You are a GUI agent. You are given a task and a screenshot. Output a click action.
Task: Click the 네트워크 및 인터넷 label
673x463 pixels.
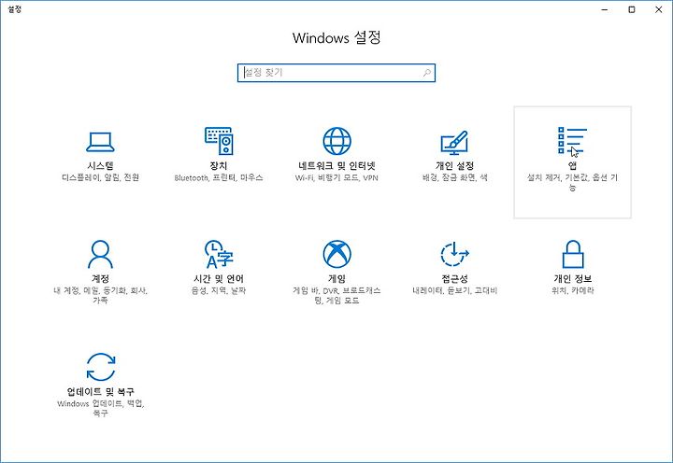336,165
